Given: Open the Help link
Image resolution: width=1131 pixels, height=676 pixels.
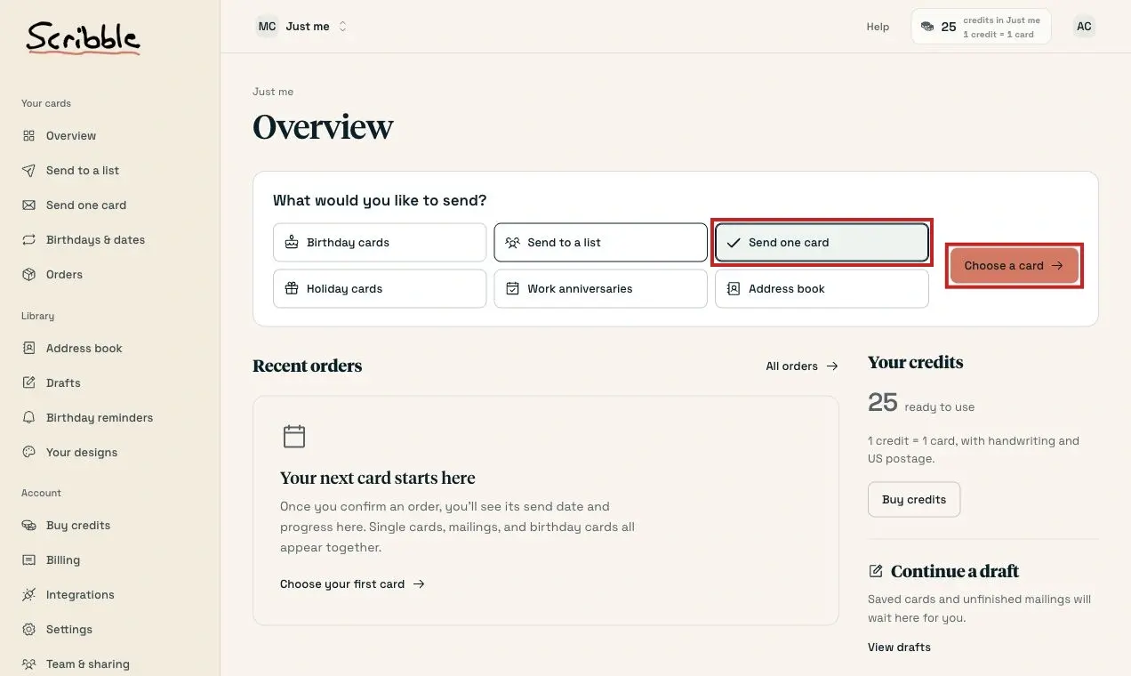Looking at the screenshot, I should click(878, 27).
